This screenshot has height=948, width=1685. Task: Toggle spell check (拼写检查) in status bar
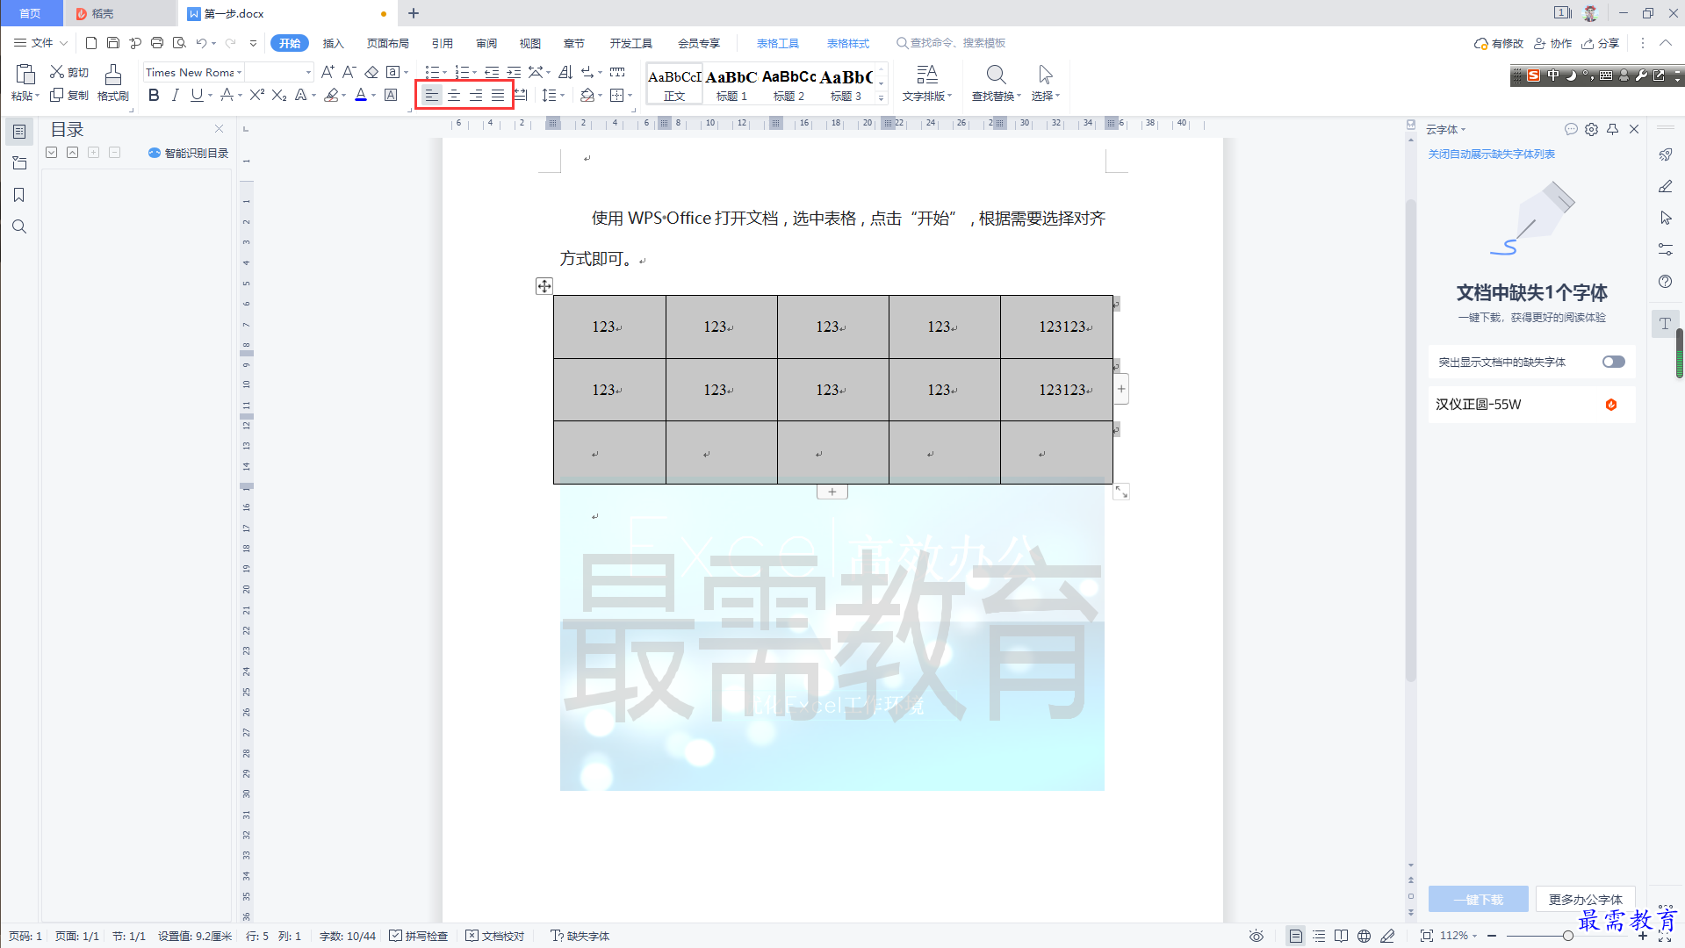[x=418, y=936]
